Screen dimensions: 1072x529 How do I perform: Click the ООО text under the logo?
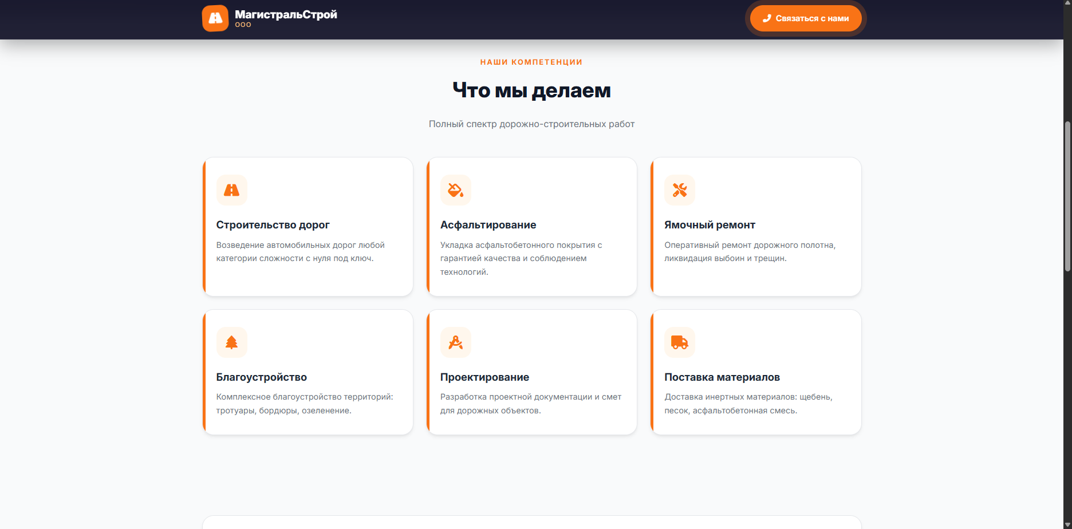[x=243, y=25]
